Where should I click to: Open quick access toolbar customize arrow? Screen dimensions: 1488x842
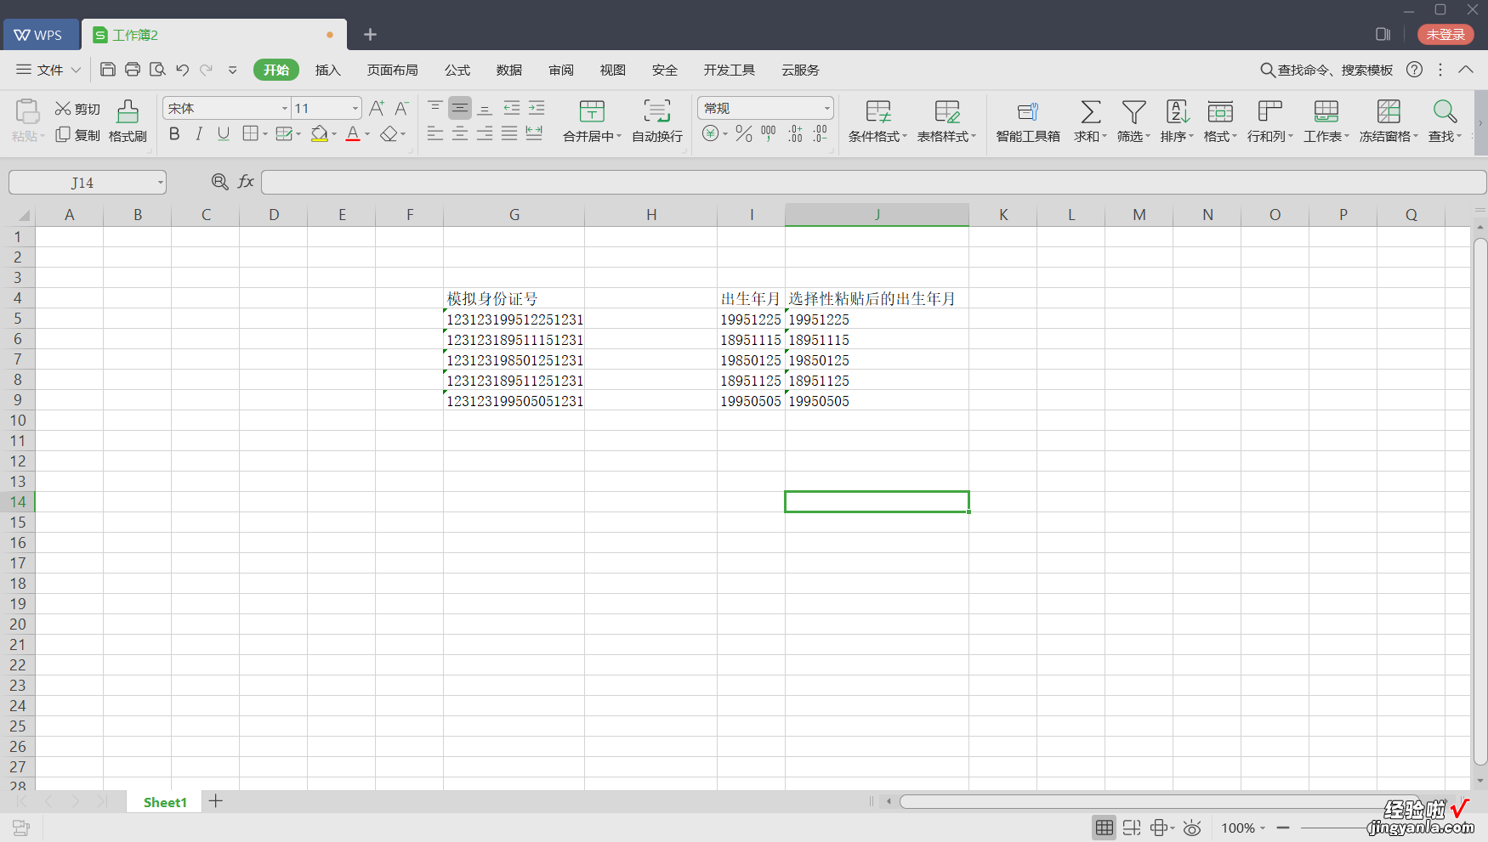pyautogui.click(x=232, y=70)
